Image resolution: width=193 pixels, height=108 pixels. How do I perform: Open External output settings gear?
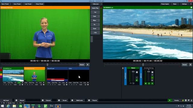(x=43, y=100)
